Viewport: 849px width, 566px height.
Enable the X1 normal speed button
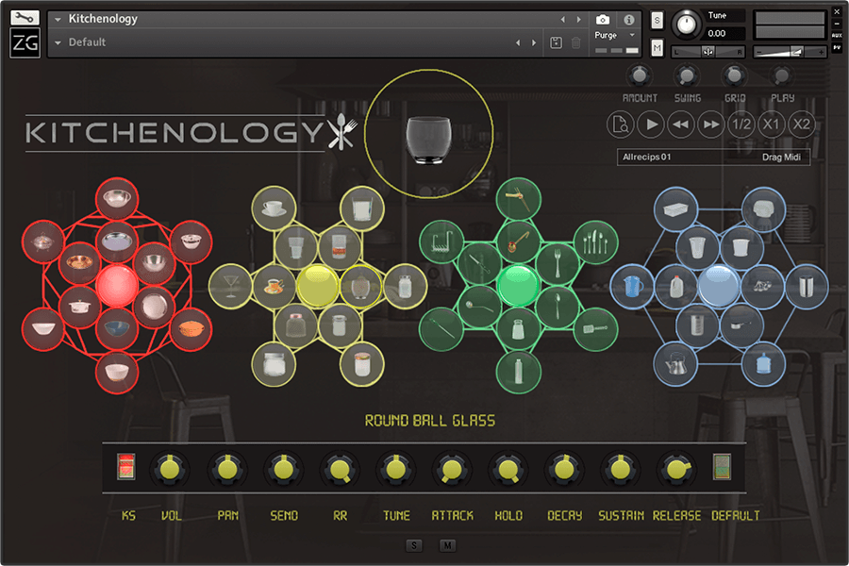771,125
